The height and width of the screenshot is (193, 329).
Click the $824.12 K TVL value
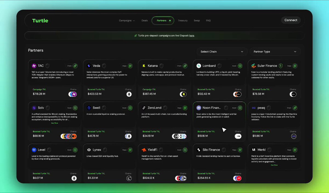click(x=149, y=178)
